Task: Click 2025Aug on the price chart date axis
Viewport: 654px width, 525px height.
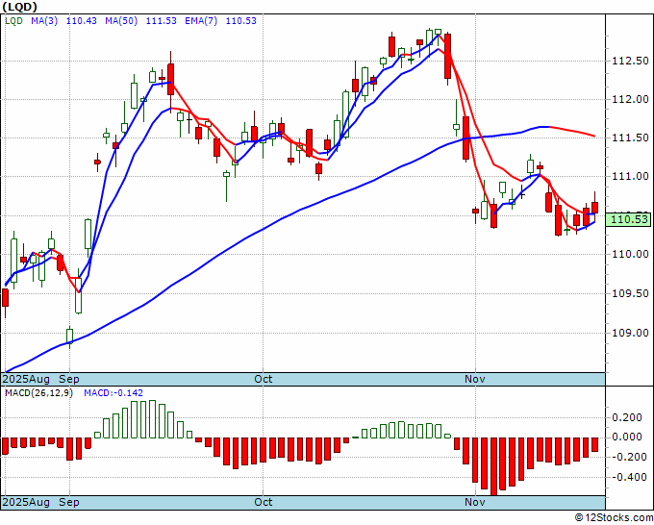Action: 26,379
